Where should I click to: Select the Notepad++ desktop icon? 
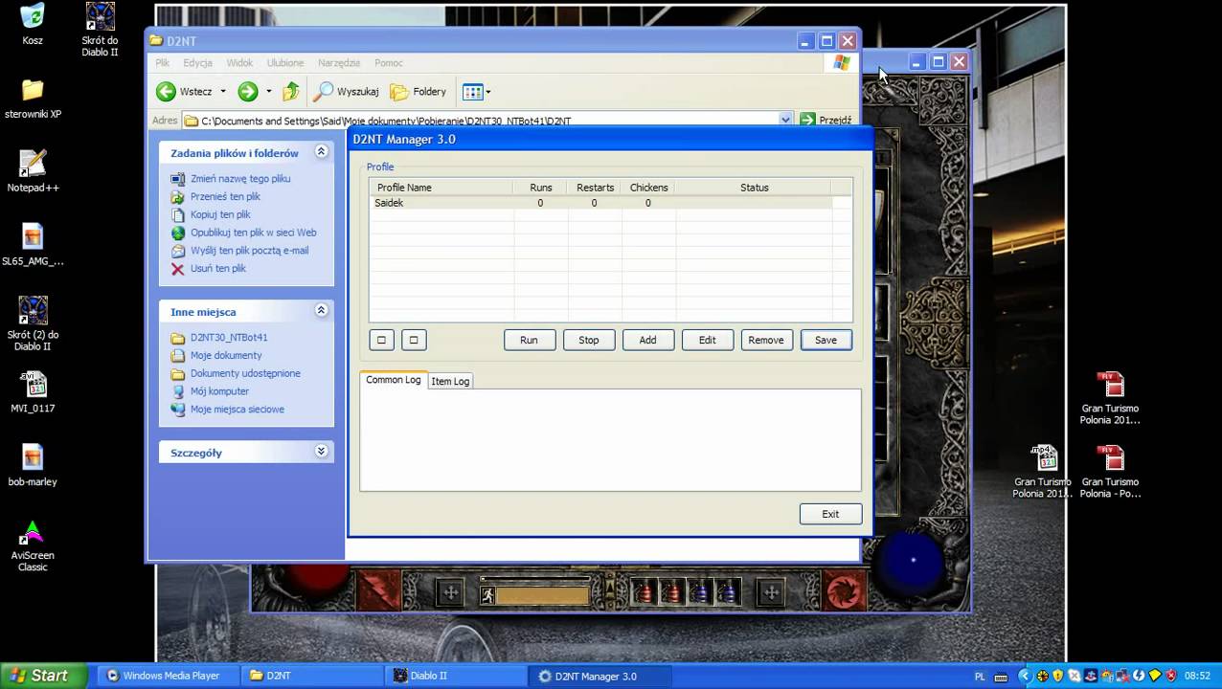tap(33, 171)
